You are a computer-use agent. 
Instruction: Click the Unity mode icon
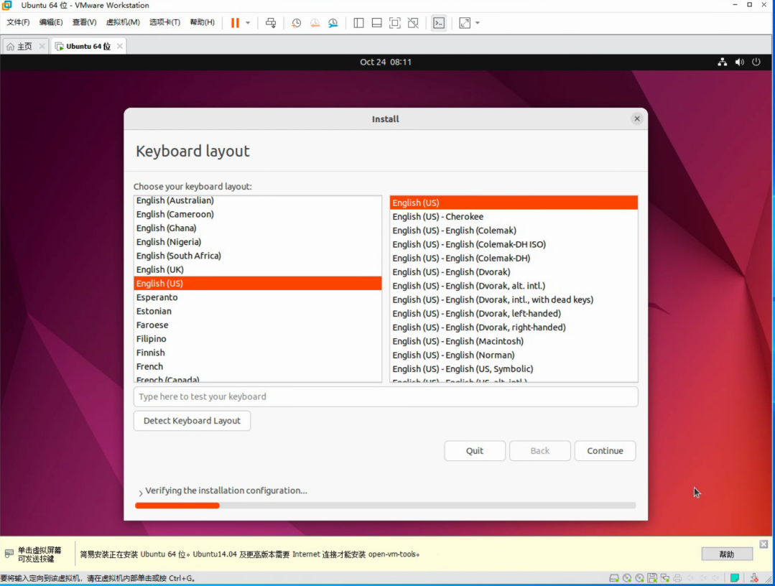pyautogui.click(x=413, y=23)
